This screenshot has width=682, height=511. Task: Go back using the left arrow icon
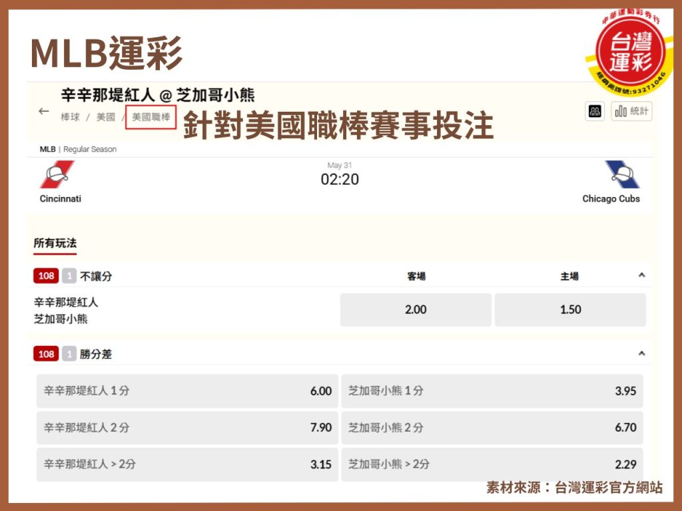click(x=44, y=111)
